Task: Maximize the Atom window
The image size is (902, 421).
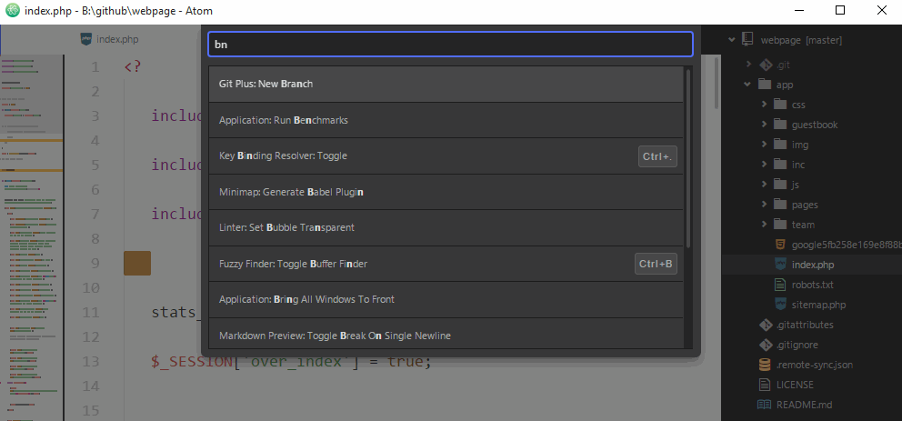Action: coord(840,10)
